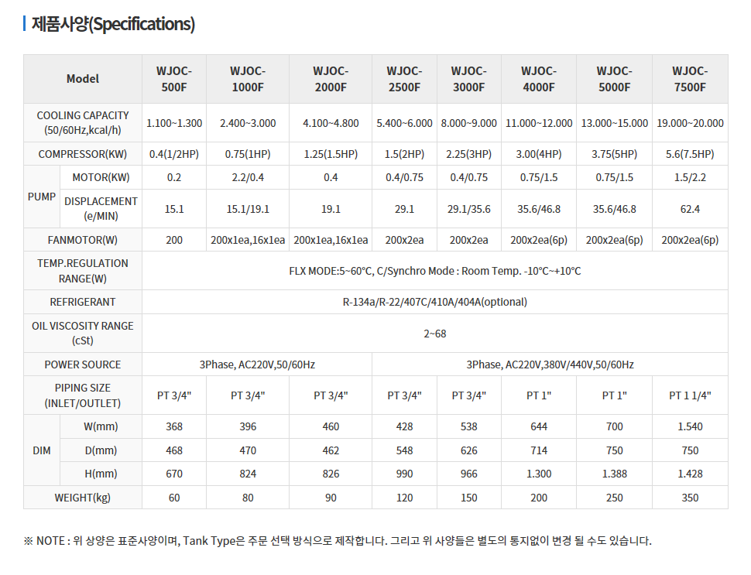Click the WEIGHT(kg) row label

click(x=83, y=498)
